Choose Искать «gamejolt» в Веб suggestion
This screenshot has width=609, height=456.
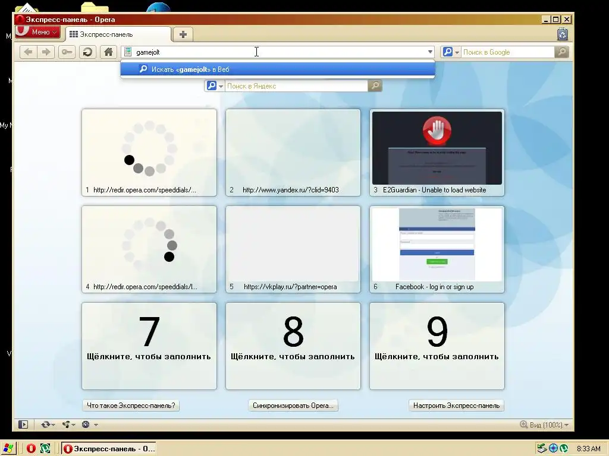[277, 69]
